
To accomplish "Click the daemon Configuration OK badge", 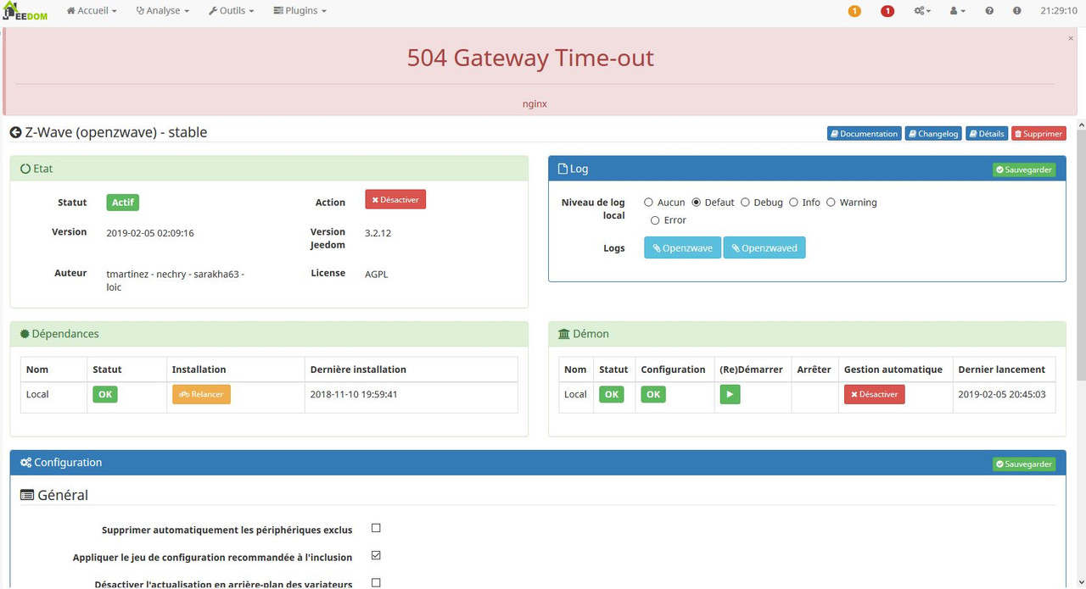I will point(653,394).
